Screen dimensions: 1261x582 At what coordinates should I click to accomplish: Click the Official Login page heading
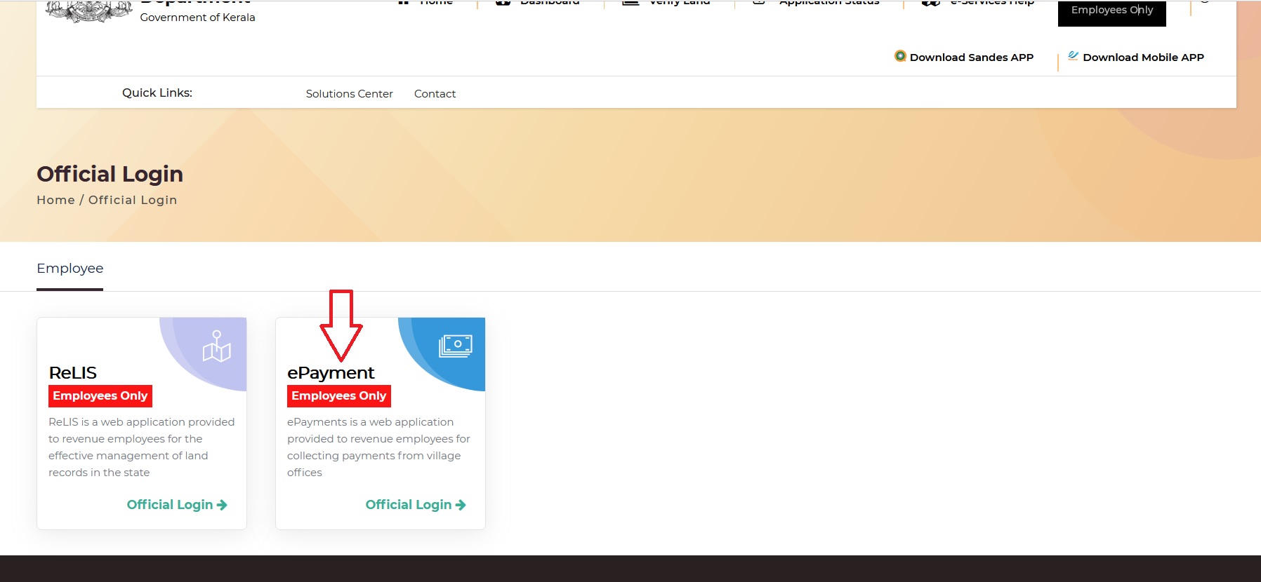coord(110,174)
